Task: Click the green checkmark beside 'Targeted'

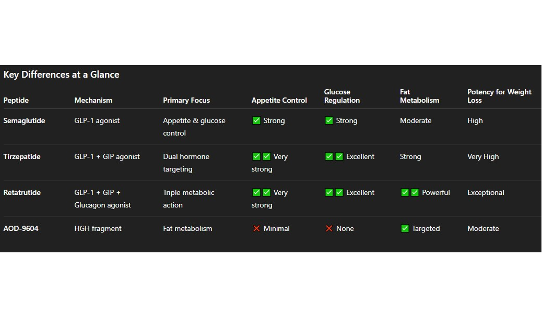Action: point(405,228)
